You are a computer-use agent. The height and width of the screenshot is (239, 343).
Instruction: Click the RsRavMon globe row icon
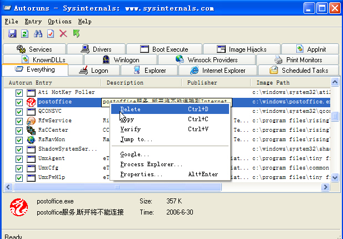[31, 140]
